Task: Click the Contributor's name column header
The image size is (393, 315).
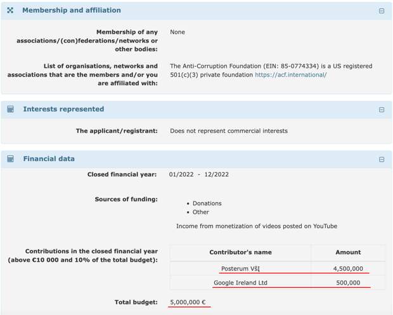Action: tap(240, 252)
